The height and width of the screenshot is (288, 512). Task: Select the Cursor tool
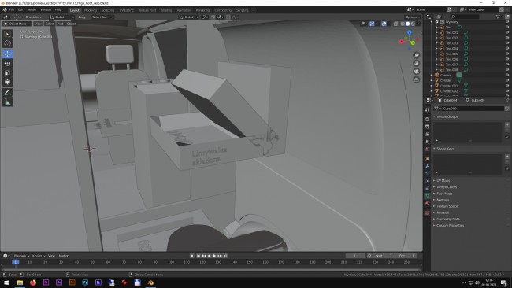(x=8, y=43)
